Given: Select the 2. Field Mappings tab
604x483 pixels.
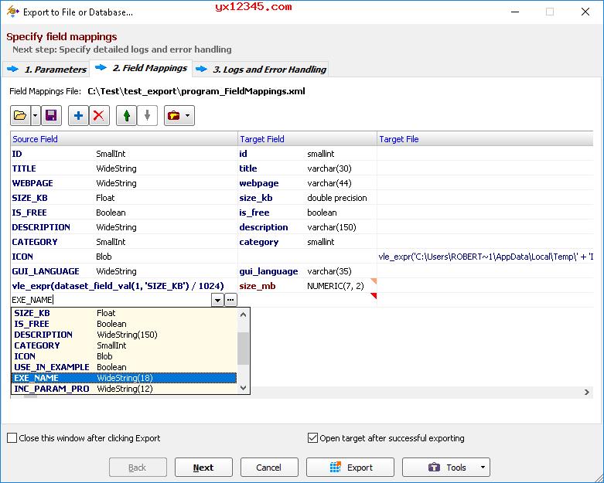Looking at the screenshot, I should coord(141,68).
